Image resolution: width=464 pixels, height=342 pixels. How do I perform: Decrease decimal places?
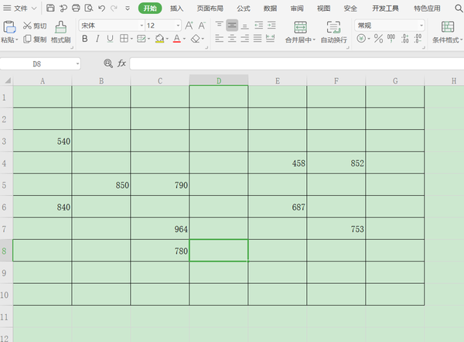[418, 39]
